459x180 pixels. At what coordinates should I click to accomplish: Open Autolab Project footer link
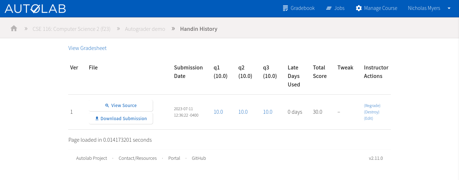(92, 158)
